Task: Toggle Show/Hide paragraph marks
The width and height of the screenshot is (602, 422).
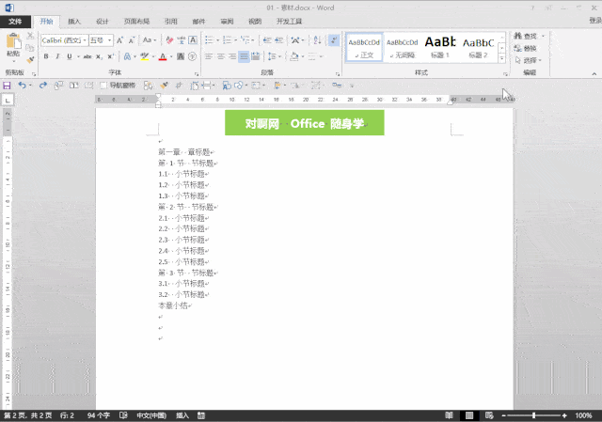Action: (x=334, y=40)
